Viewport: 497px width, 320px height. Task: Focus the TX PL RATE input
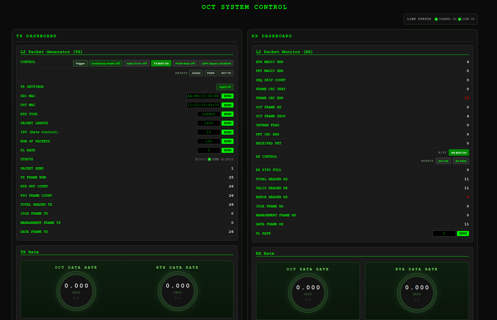pos(209,150)
